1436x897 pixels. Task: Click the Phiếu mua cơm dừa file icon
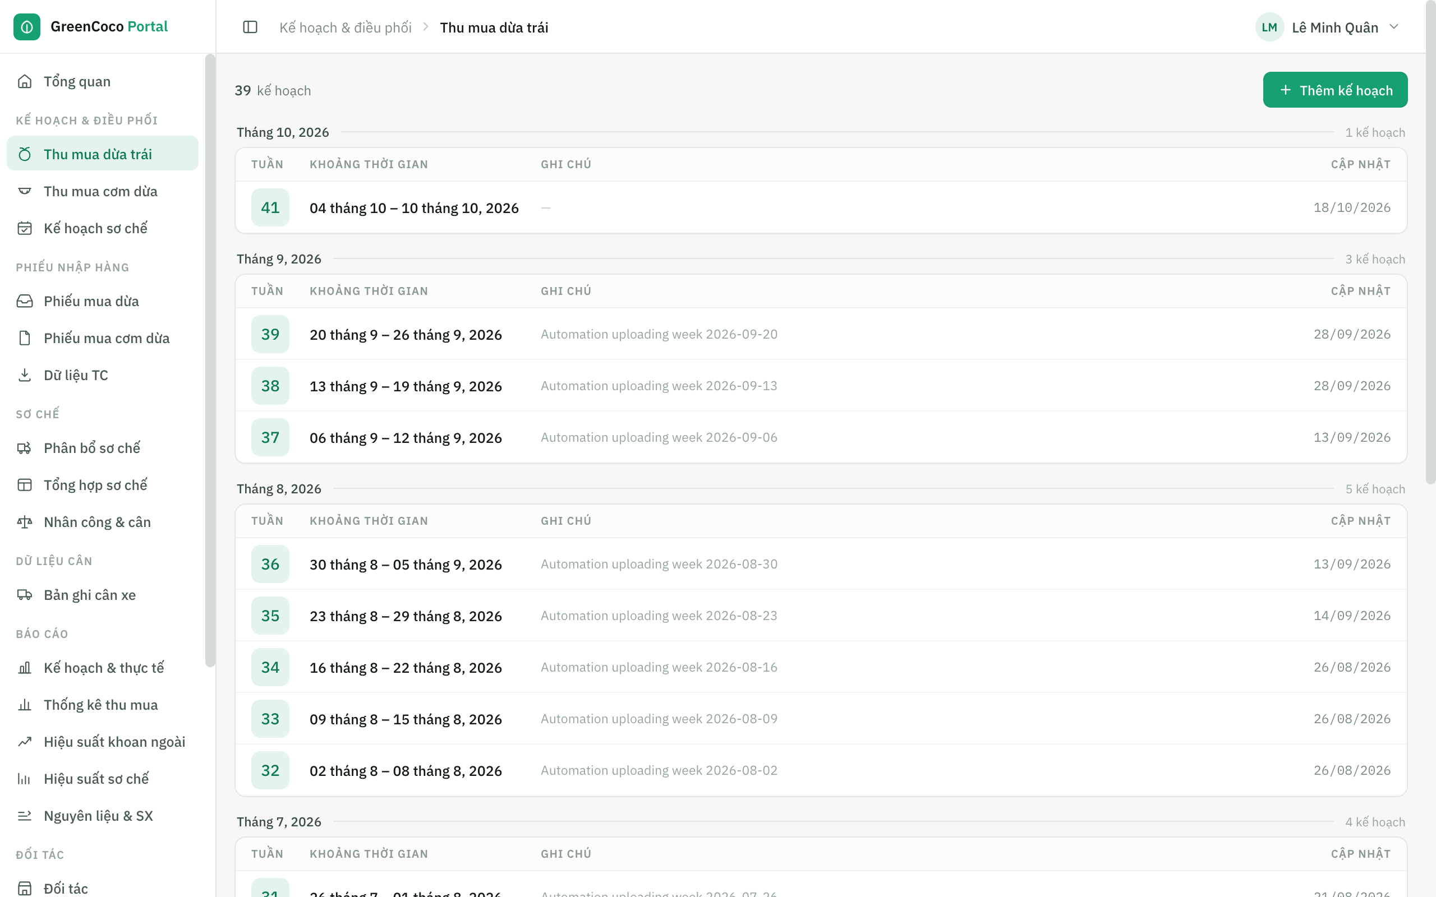(x=24, y=338)
